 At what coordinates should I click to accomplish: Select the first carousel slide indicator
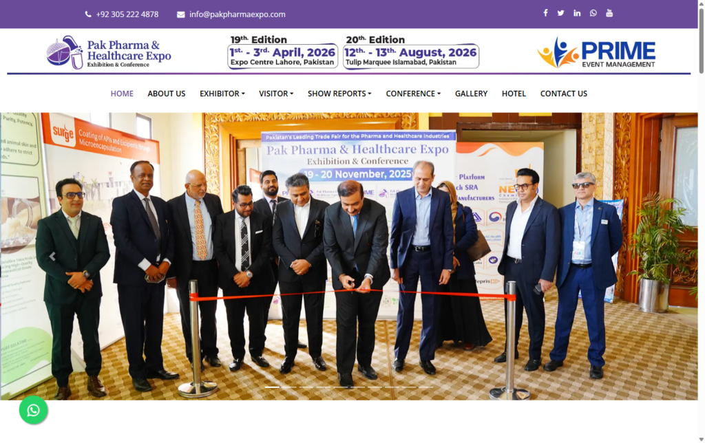[x=272, y=387]
